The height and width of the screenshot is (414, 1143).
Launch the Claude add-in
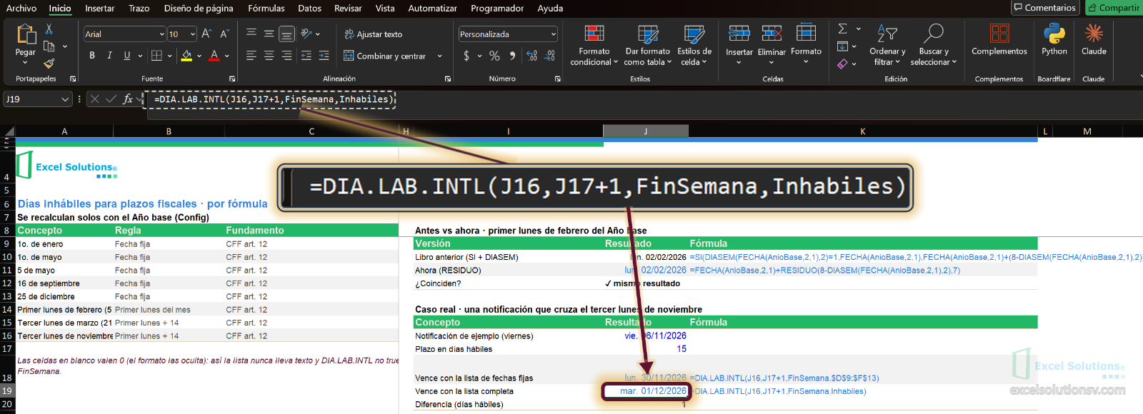coord(1094,39)
